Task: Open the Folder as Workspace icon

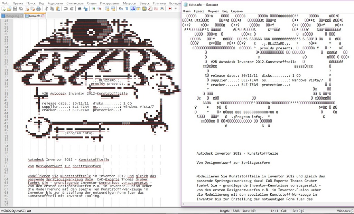Action: 156,9
